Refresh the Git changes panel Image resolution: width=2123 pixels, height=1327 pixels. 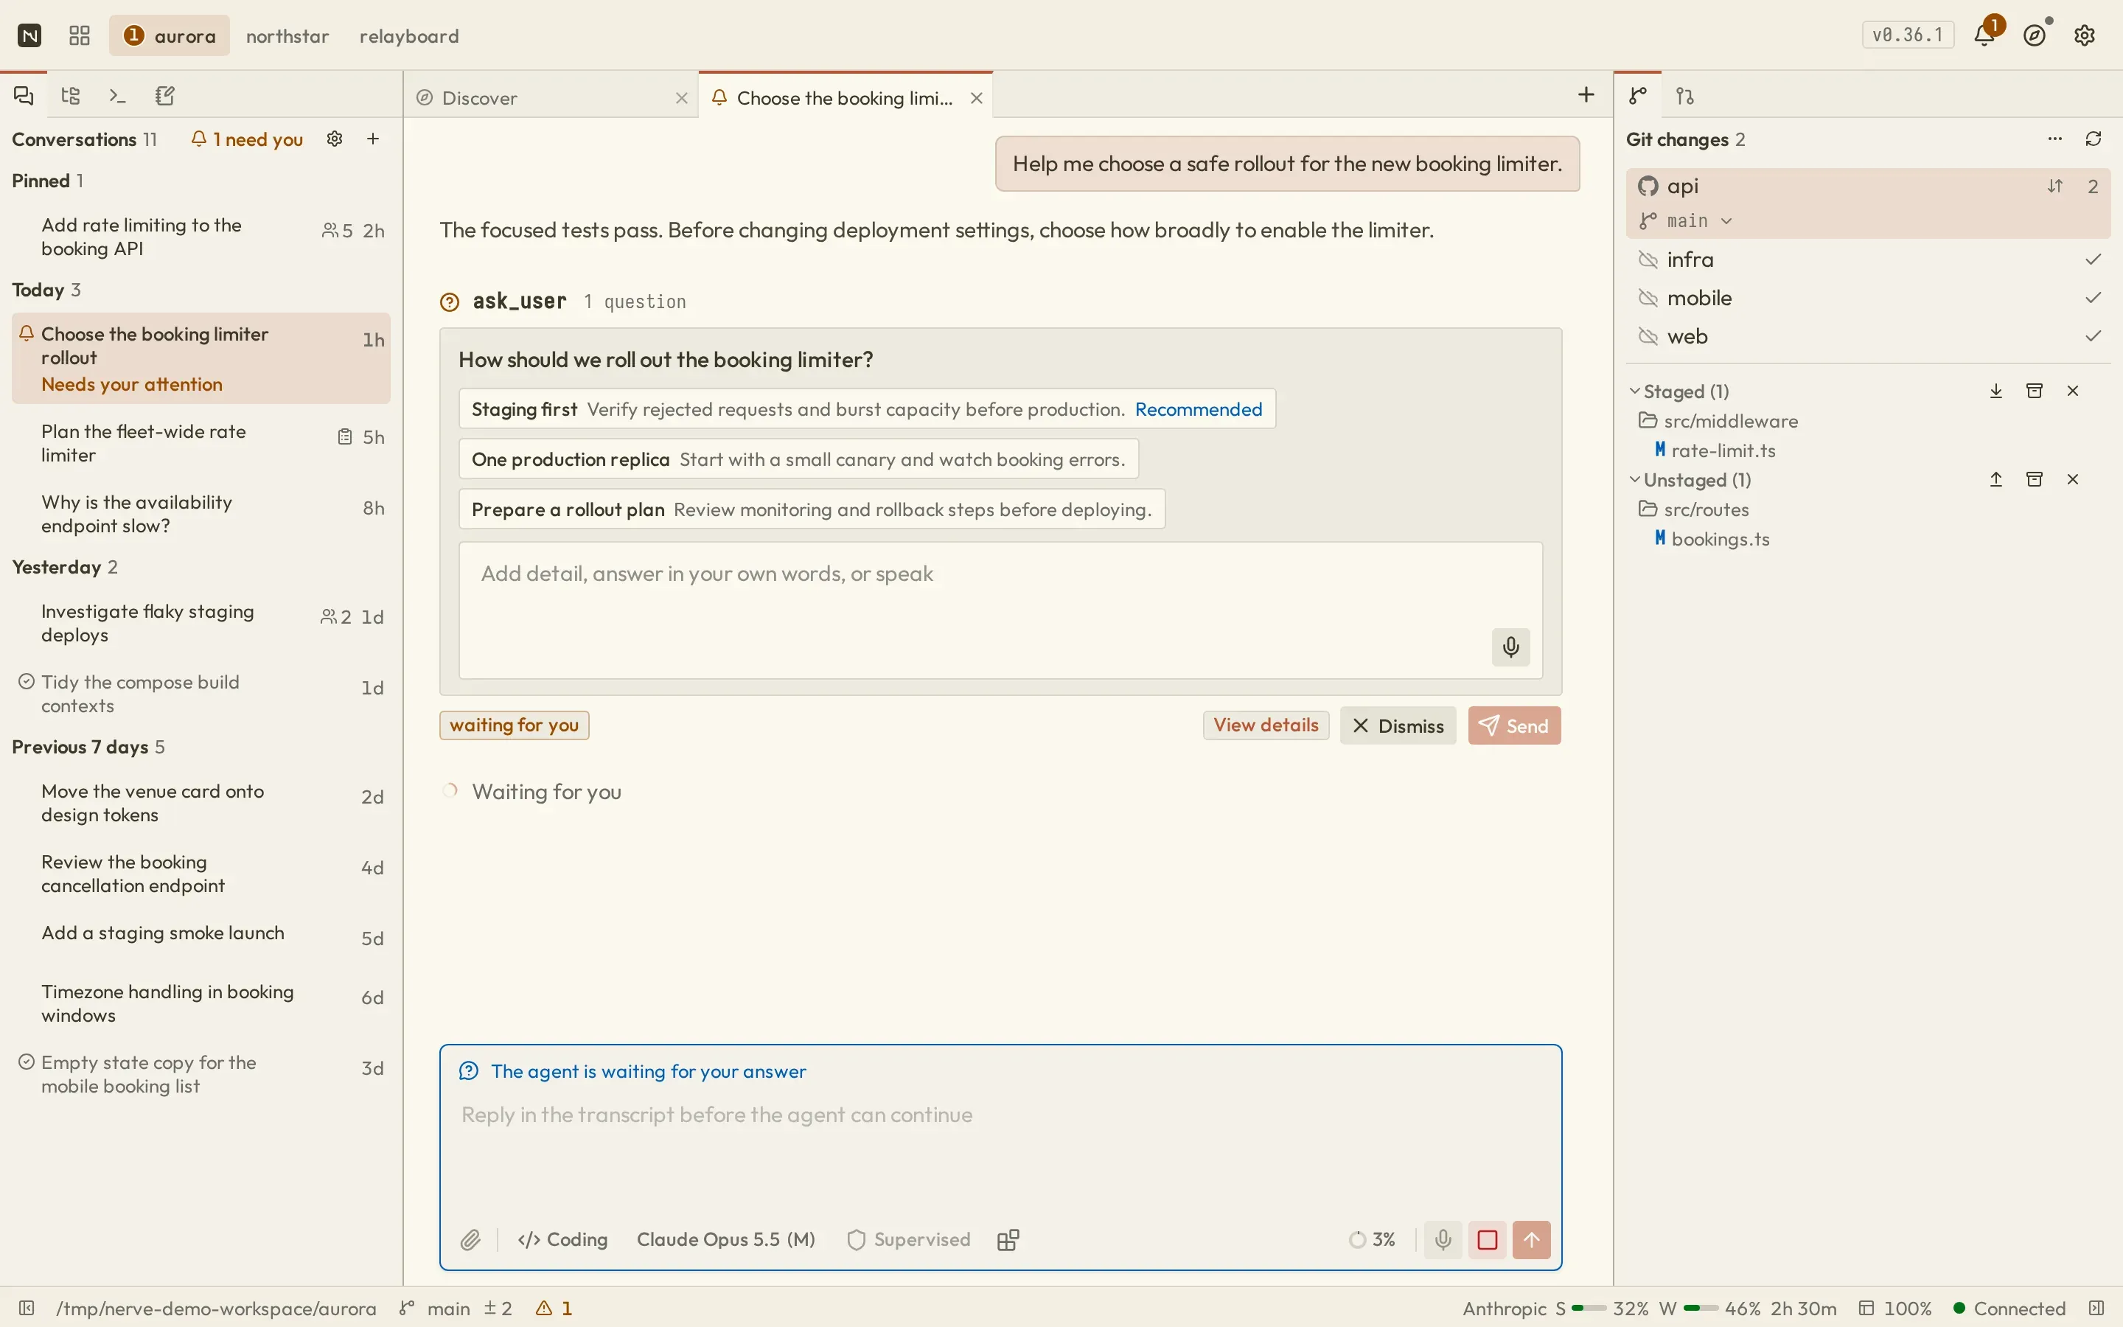coord(2094,139)
